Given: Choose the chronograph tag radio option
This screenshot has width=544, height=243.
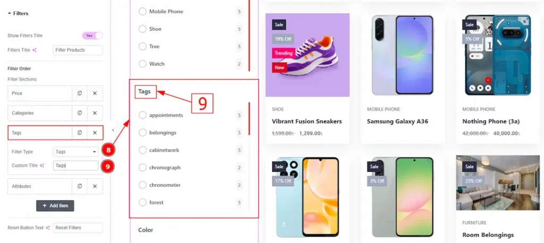Looking at the screenshot, I should tap(142, 168).
